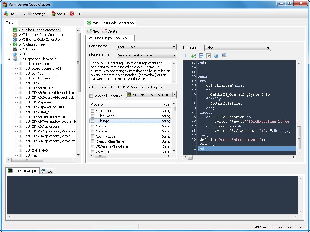
Task: Select root\CIMV2\Security tree node
Action: click(39, 88)
